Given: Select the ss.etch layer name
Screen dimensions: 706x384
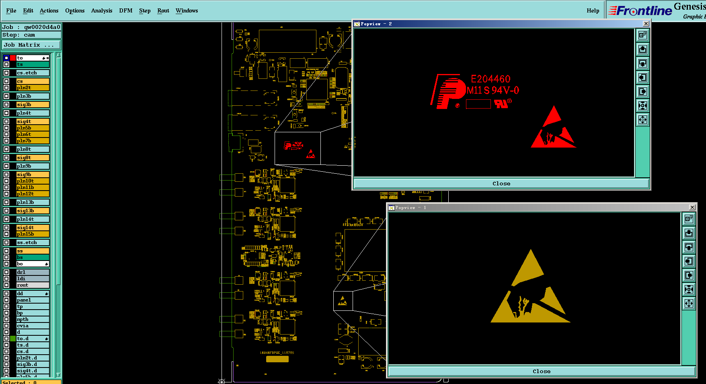Looking at the screenshot, I should pos(33,242).
